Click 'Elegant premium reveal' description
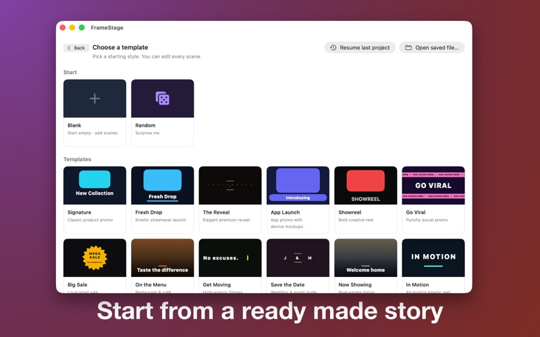 coord(226,220)
